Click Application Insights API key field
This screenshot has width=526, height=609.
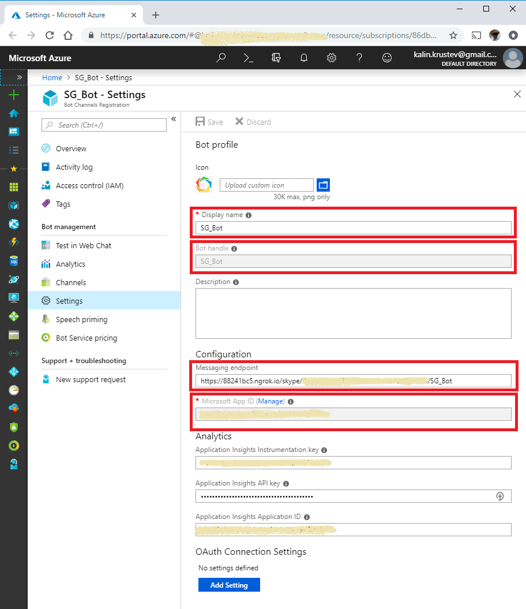pos(353,496)
